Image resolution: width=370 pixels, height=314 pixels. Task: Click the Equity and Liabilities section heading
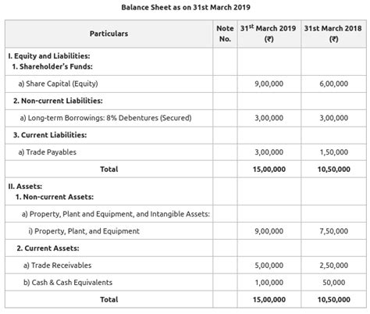coord(49,56)
